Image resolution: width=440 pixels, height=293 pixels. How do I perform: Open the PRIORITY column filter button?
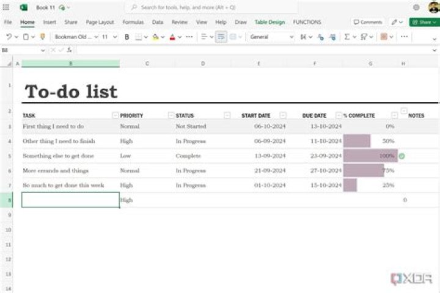pyautogui.click(x=171, y=115)
